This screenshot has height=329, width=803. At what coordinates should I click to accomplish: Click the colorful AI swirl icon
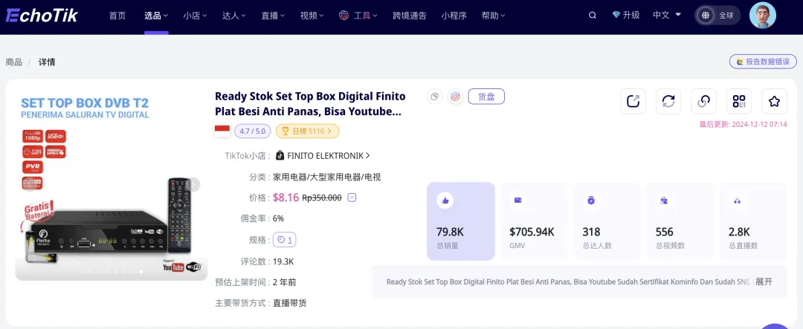455,97
